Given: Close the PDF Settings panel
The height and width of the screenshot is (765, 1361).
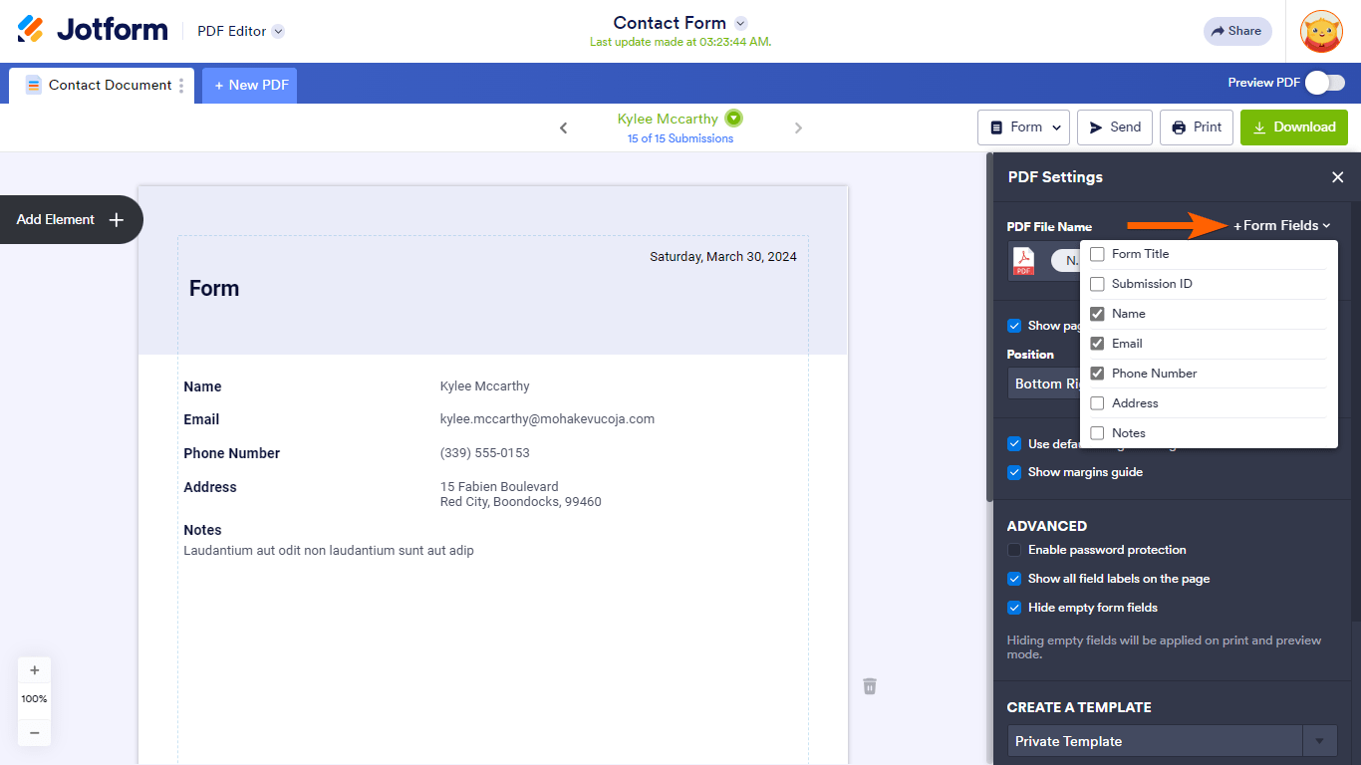Looking at the screenshot, I should pos(1338,177).
